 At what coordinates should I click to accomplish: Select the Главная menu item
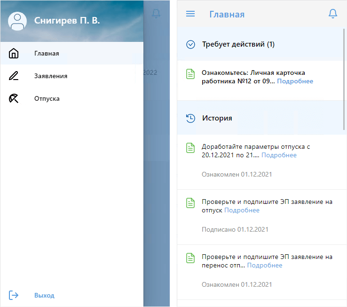[x=72, y=53]
